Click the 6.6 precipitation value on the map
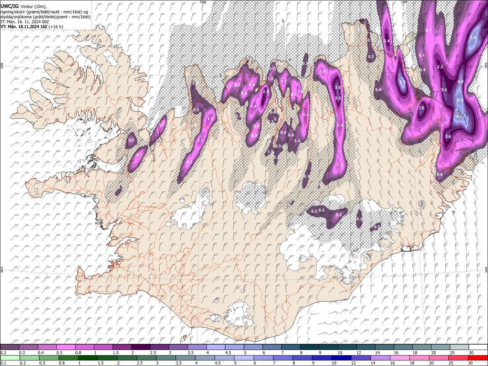Screen dimensions: 488x366 tap(459, 116)
